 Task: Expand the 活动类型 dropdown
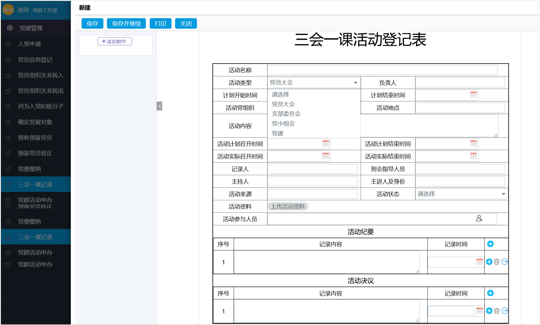click(355, 83)
